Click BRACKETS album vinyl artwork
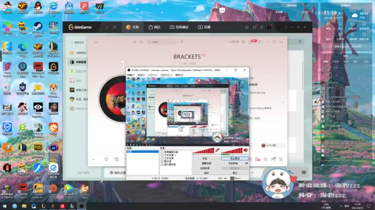The image size is (375, 210). 112,99
